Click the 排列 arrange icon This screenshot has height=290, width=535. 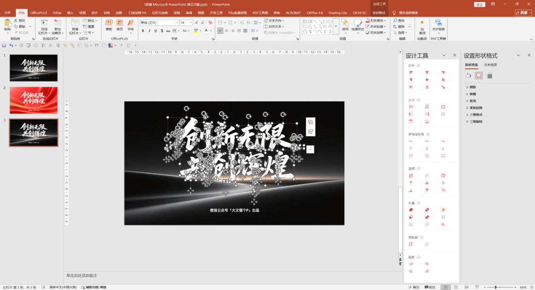(x=345, y=23)
